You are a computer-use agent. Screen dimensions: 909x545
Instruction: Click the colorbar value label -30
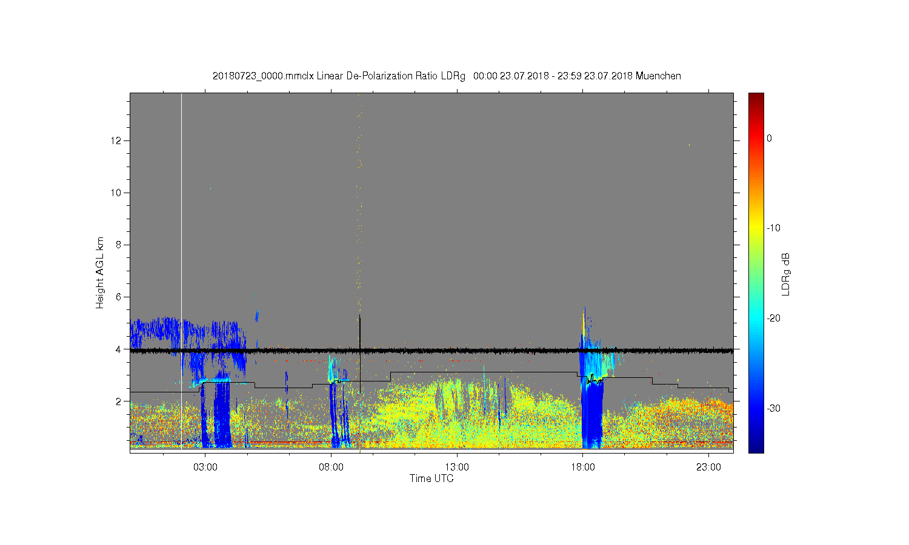pos(773,408)
